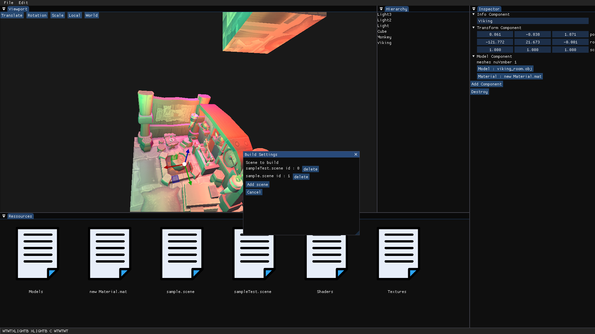This screenshot has width=595, height=334.
Task: Open the Shaders folder icon
Action: 326,257
